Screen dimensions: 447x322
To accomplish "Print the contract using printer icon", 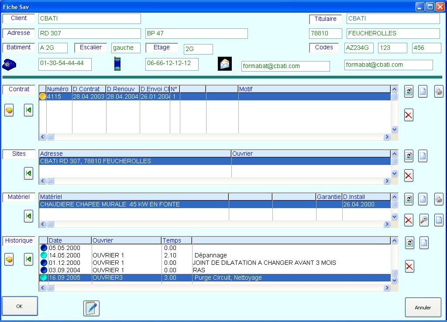I will 439,91.
